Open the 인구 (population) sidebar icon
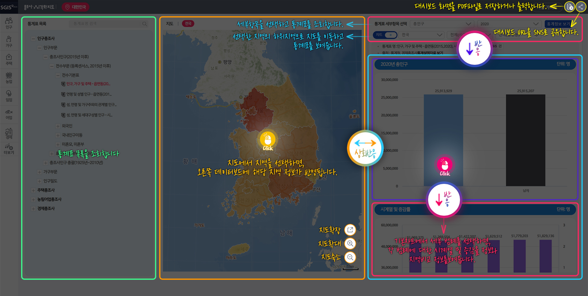The height and width of the screenshot is (296, 588). [9, 23]
